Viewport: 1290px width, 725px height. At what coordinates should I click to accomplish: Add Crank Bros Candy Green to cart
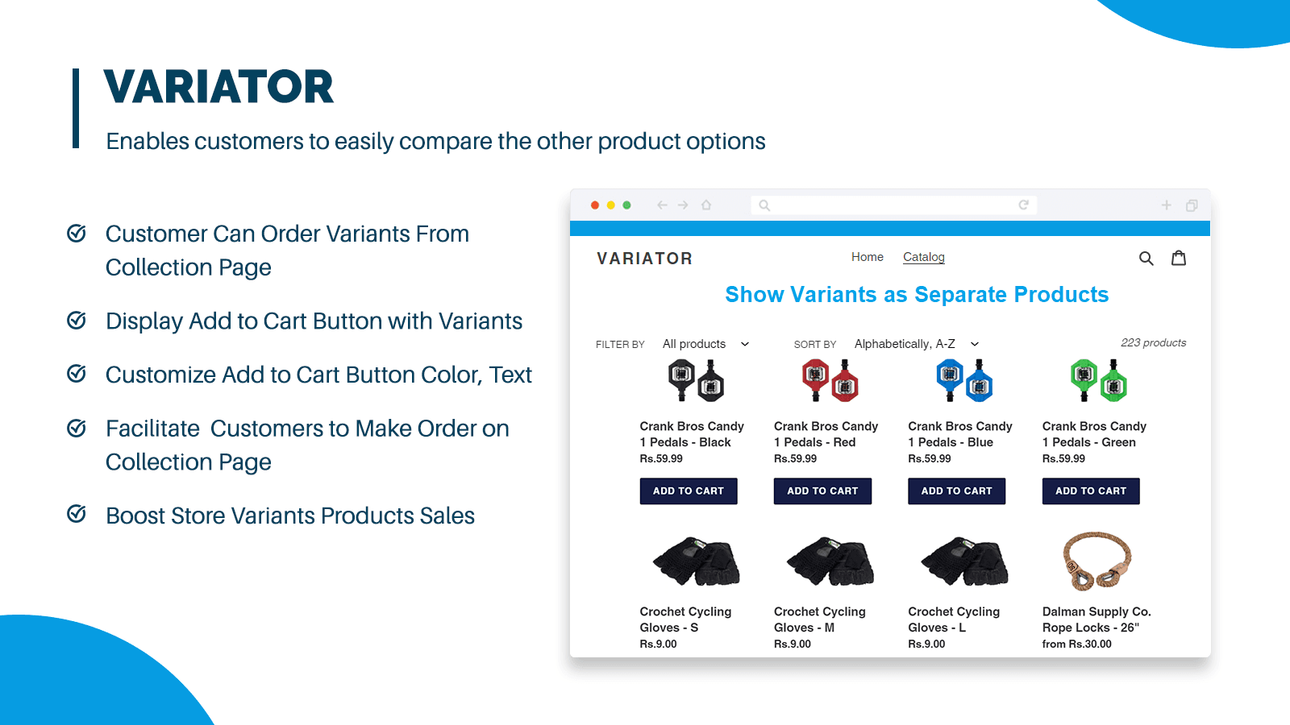pos(1091,491)
